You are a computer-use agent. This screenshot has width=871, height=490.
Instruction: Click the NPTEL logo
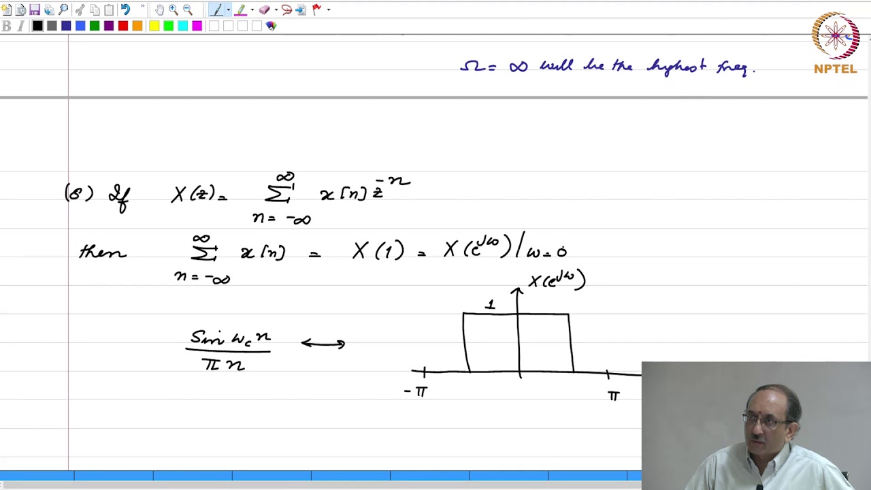(x=836, y=42)
